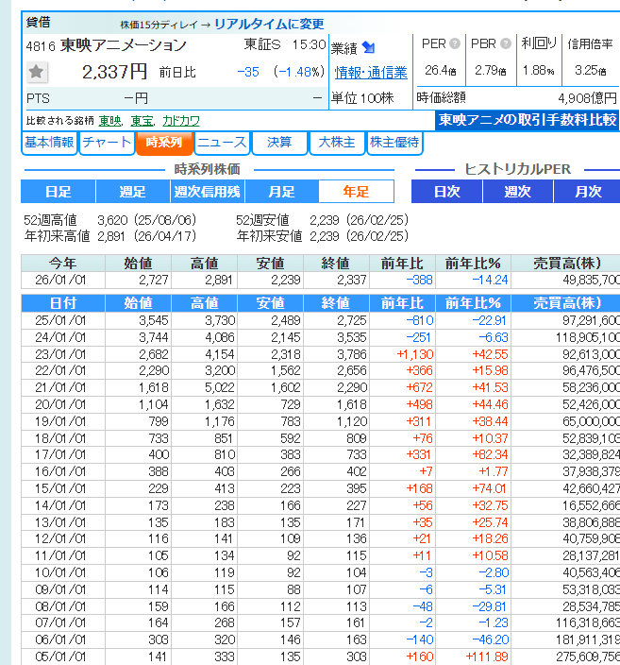The height and width of the screenshot is (665, 620).
Task: Open 情報・通信業 sector link
Action: click(371, 73)
